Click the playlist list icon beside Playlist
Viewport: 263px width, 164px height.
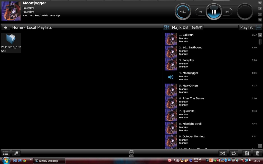click(258, 27)
